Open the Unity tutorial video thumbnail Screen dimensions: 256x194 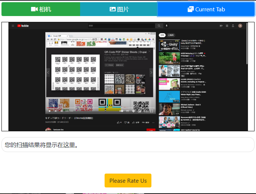point(169,45)
